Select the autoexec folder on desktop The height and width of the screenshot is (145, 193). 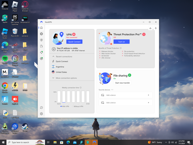tap(25, 32)
